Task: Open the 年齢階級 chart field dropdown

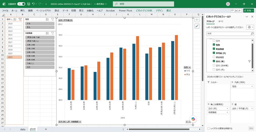Action: 76,122
